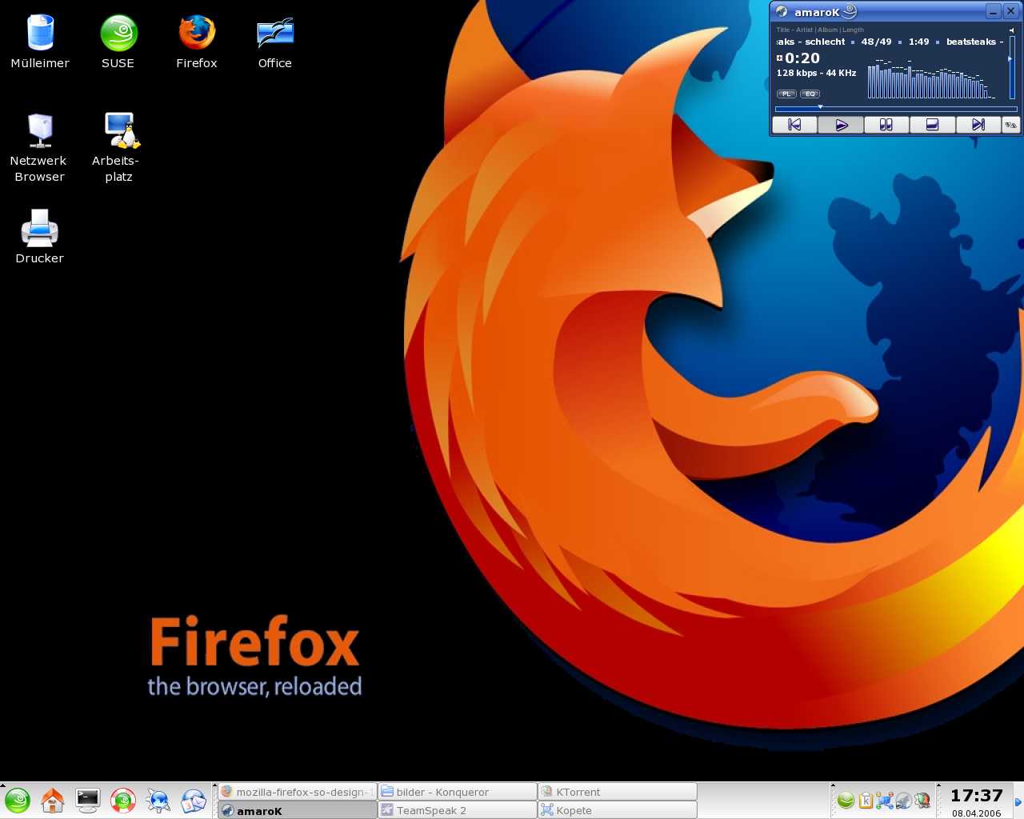Launch Konqueror web browser panel icon
The height and width of the screenshot is (819, 1024).
pyautogui.click(x=158, y=801)
